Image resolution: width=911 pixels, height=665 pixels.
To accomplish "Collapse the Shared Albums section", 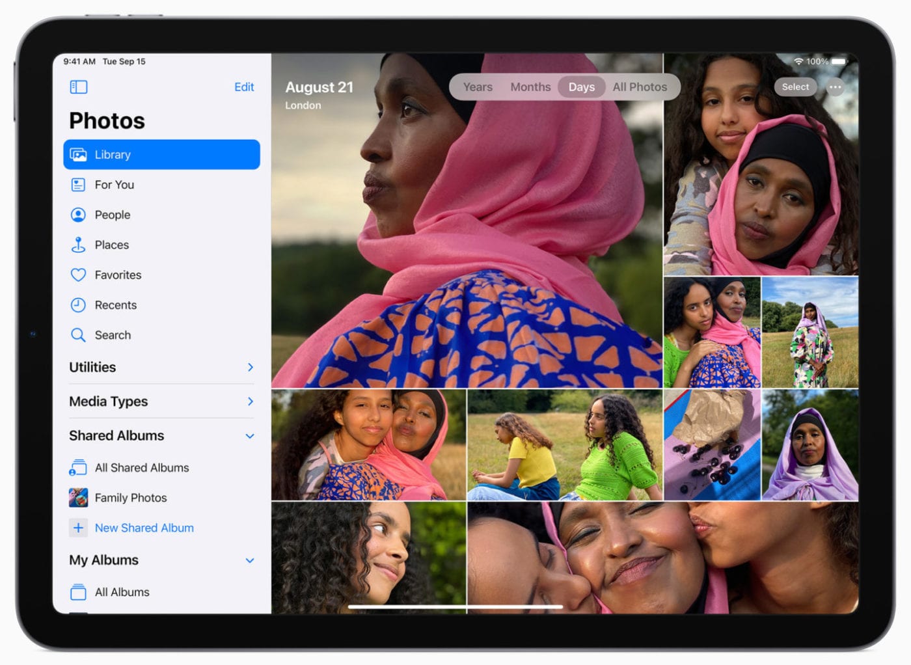I will 250,436.
